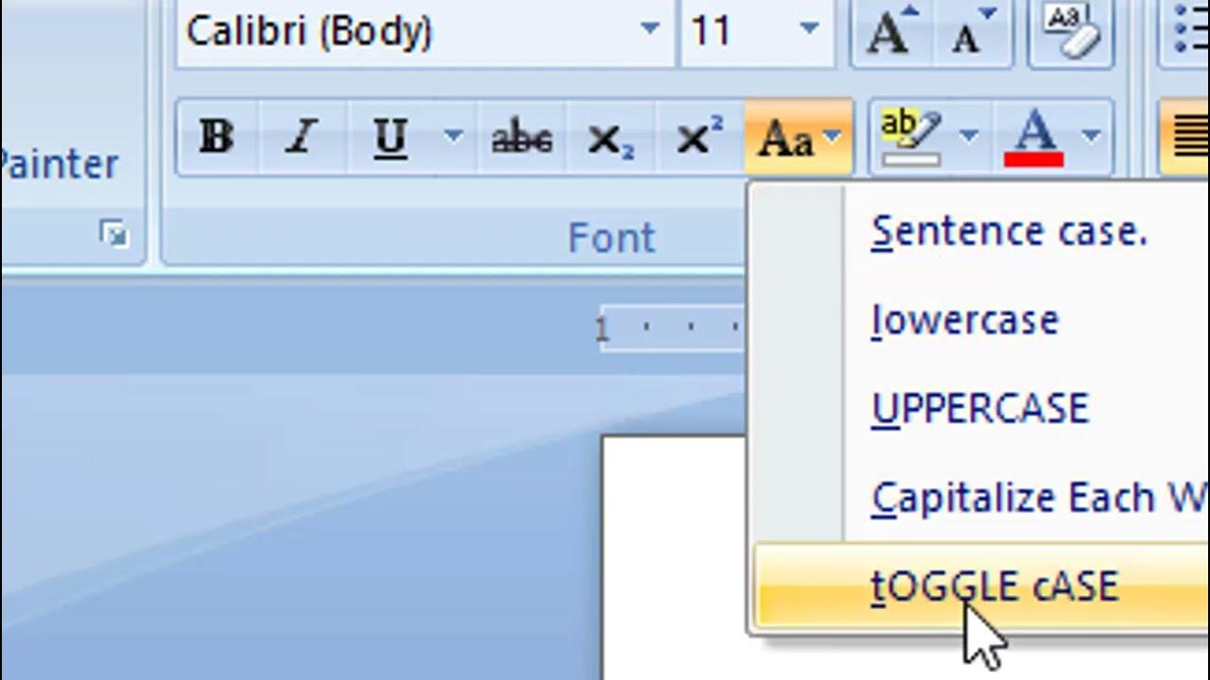This screenshot has width=1210, height=680.
Task: Select tOGGLE cASE menu option
Action: pyautogui.click(x=981, y=586)
